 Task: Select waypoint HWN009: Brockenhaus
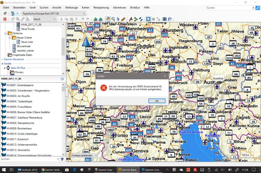point(19,128)
